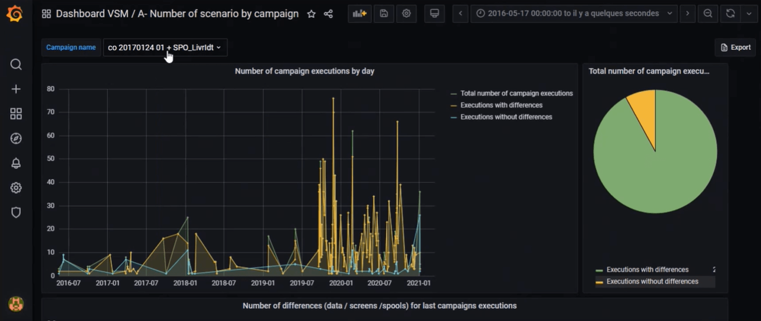
Task: Open the 'Total number of campaign execu...' panel title
Action: click(649, 71)
